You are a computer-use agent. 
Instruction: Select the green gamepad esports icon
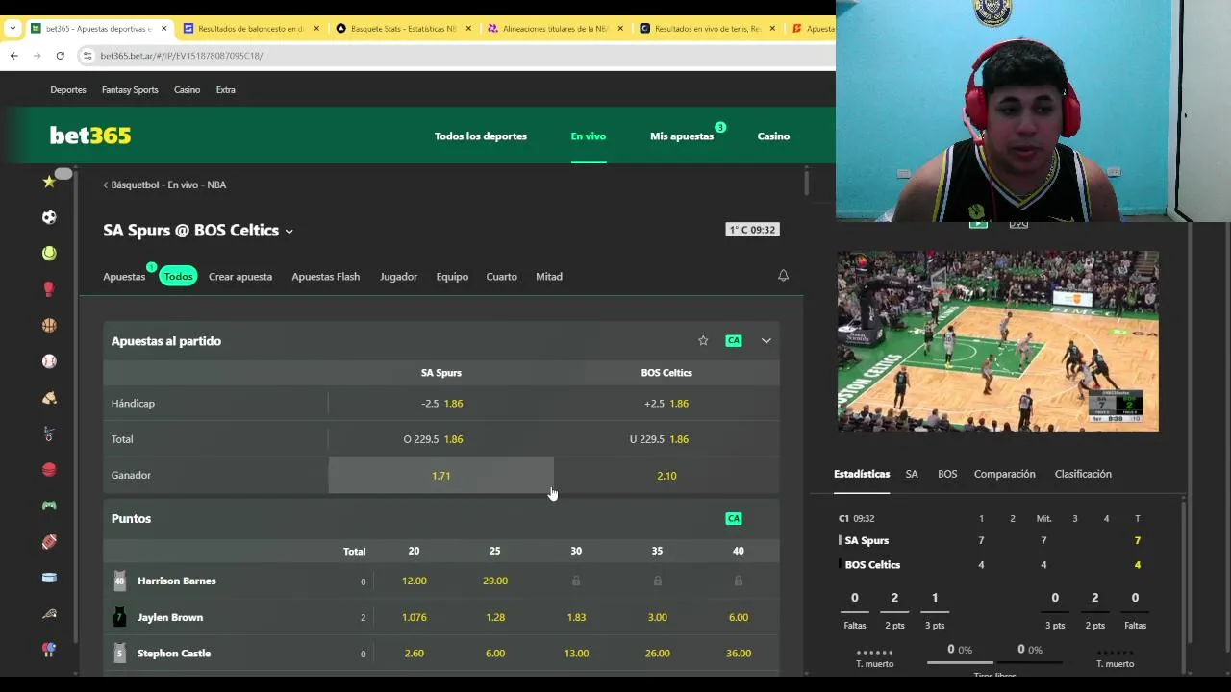coord(49,506)
